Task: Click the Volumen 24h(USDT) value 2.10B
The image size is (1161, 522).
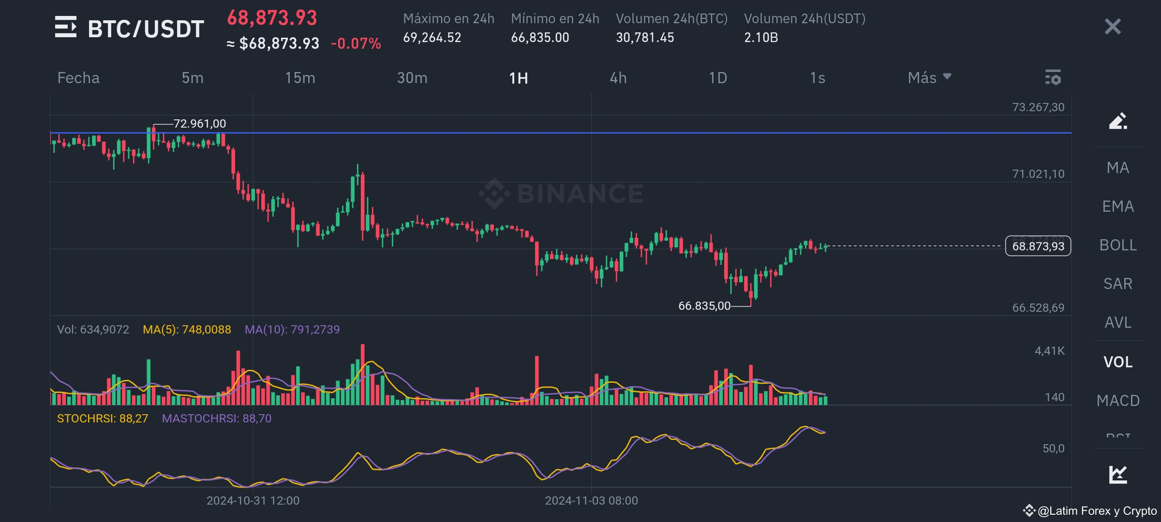Action: 761,38
